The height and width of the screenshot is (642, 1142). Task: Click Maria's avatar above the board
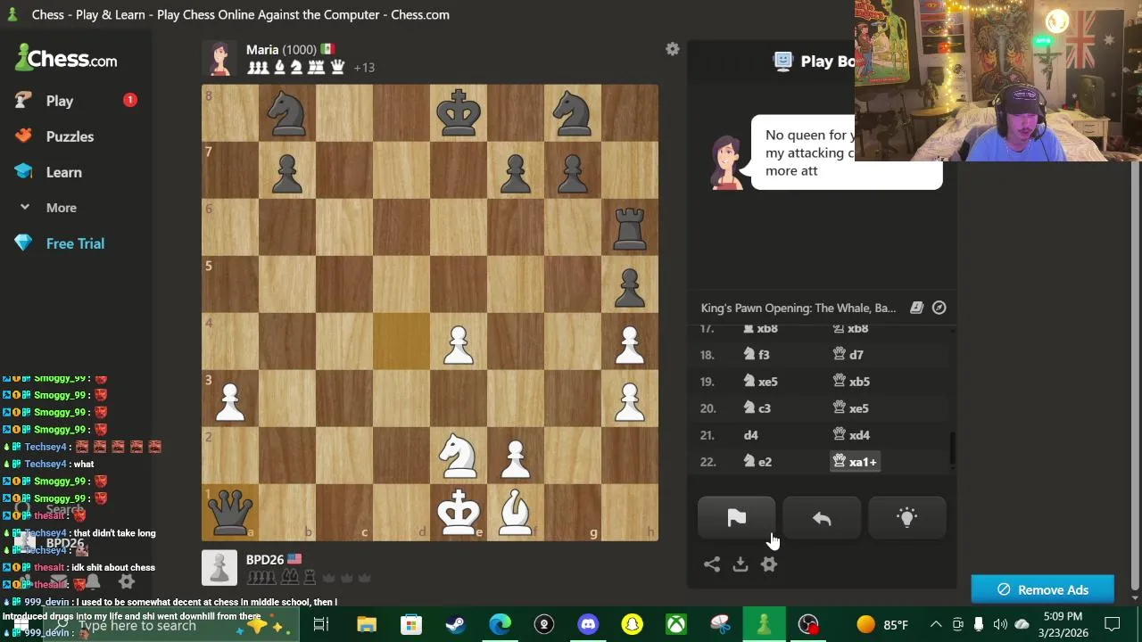[x=219, y=58]
